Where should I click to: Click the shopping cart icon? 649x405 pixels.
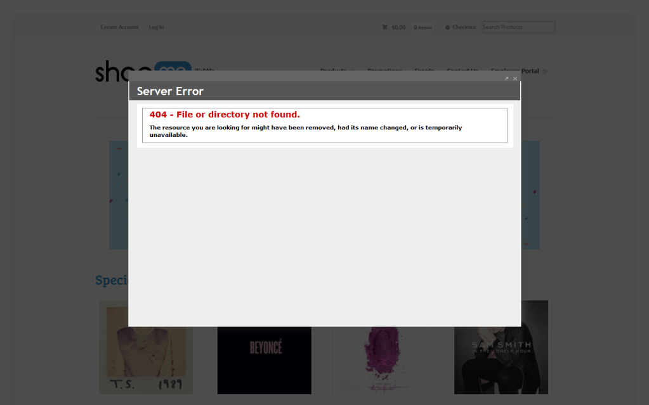coord(384,27)
